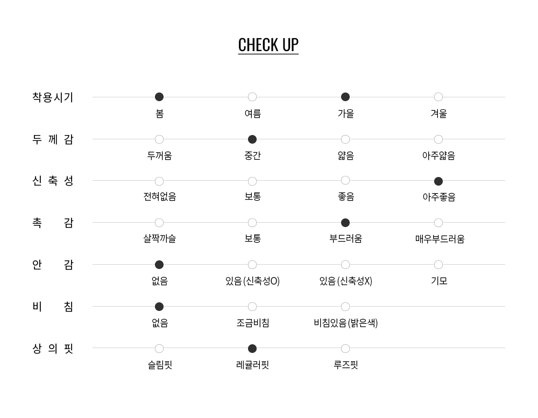Pick 루즈핏 top fit radio circle
The height and width of the screenshot is (418, 538).
coord(345,349)
